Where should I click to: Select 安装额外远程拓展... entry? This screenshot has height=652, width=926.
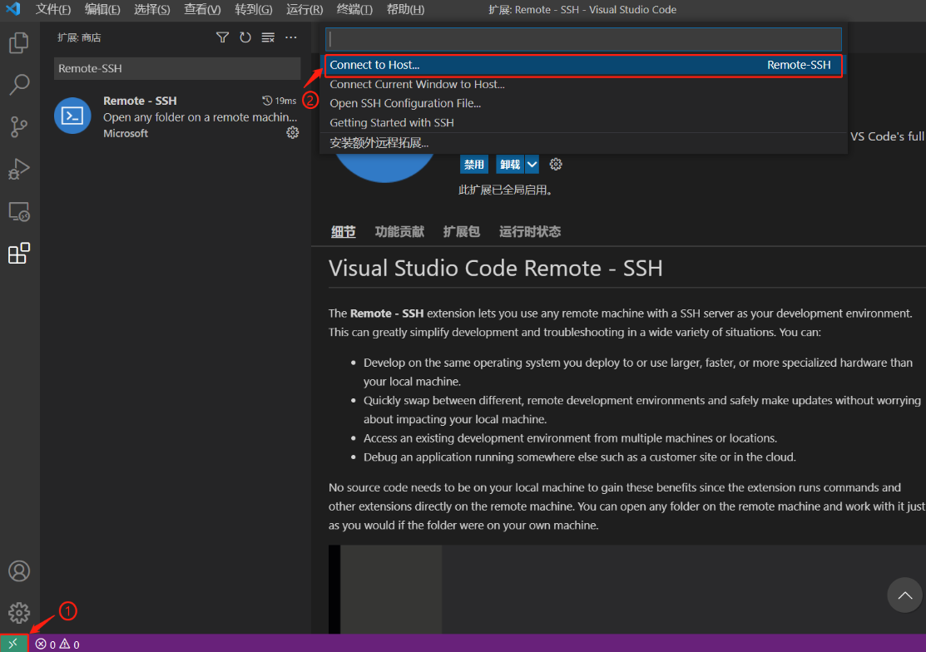pos(583,143)
